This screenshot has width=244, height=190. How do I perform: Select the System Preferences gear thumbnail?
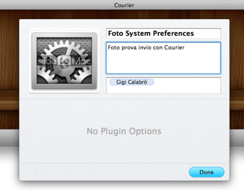click(64, 61)
